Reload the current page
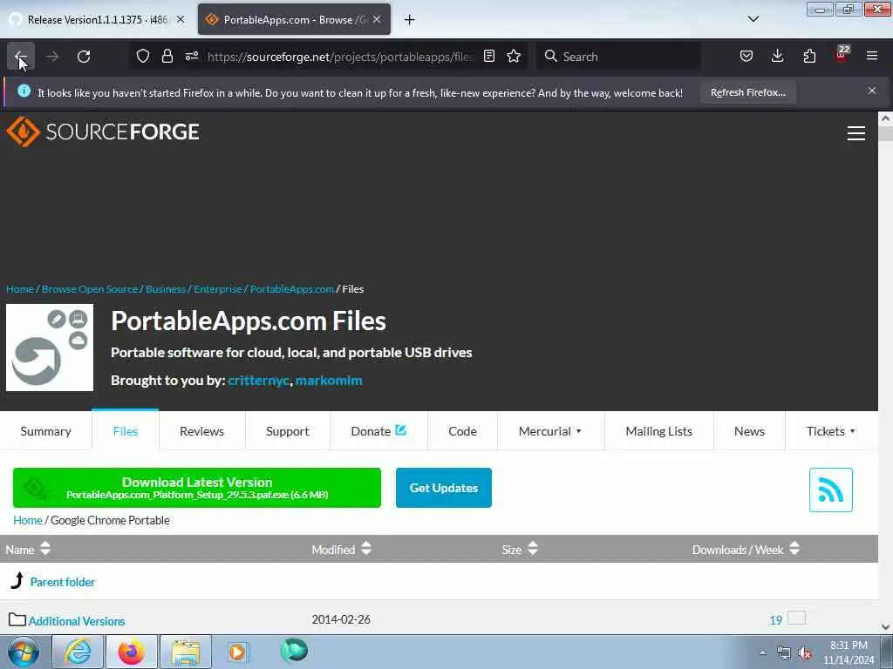Viewport: 893px width, 669px height. 84,57
